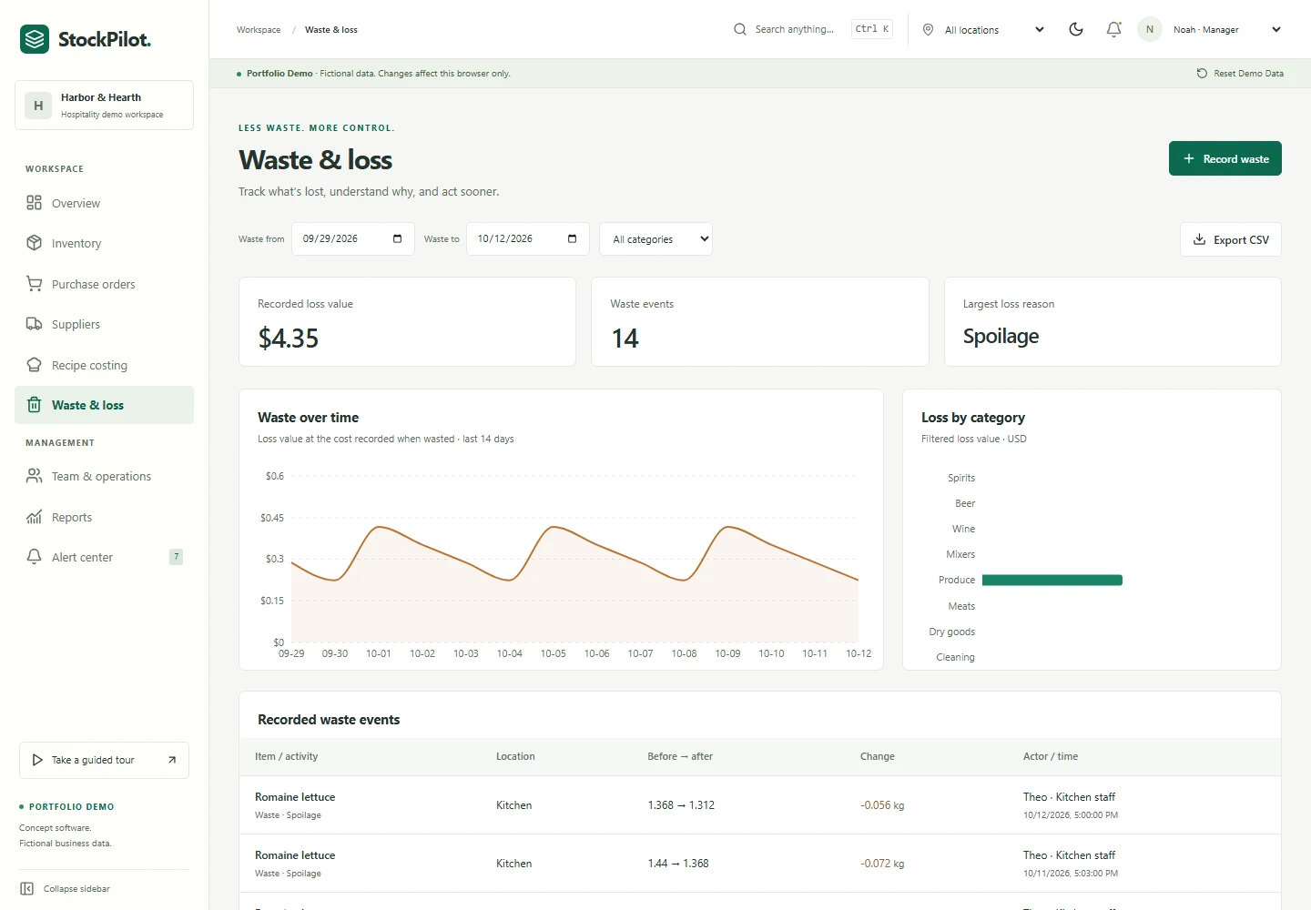This screenshot has width=1311, height=910.
Task: Click the 1.44 → 1.368 before-after value
Action: coord(678,864)
